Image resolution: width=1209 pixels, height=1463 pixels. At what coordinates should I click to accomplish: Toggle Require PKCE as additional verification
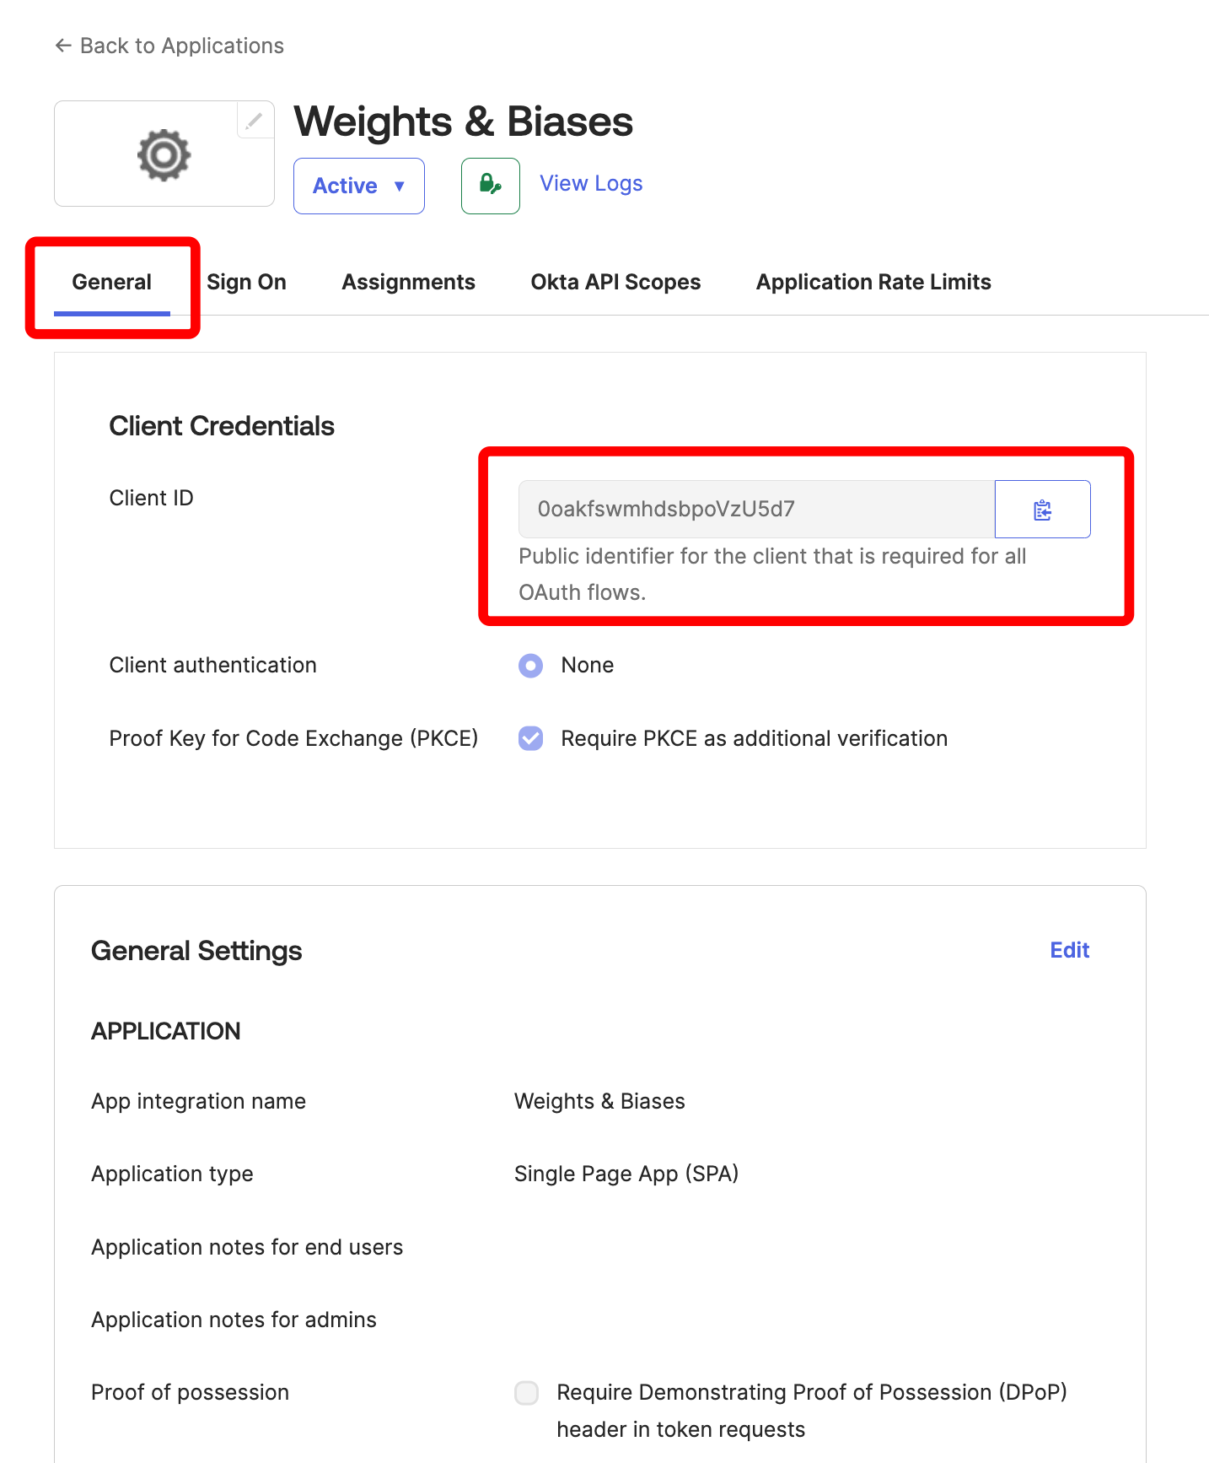(530, 738)
